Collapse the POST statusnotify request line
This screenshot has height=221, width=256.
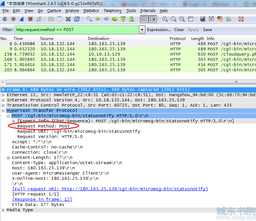pyautogui.click(x=8, y=116)
